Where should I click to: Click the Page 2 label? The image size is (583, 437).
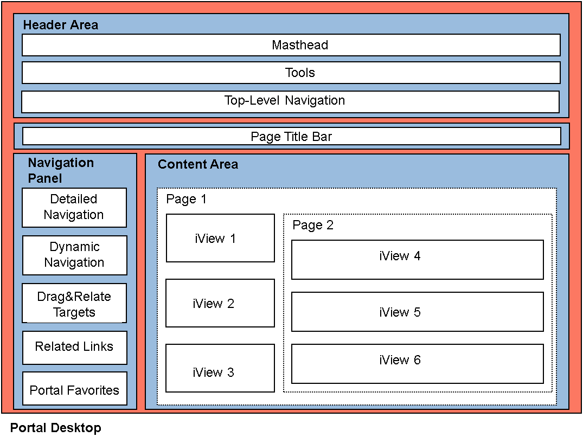tap(313, 226)
